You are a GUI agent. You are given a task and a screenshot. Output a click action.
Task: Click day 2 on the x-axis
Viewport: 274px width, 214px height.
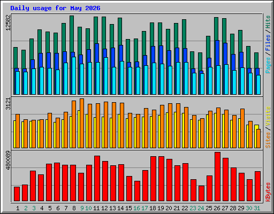[x=26, y=208]
